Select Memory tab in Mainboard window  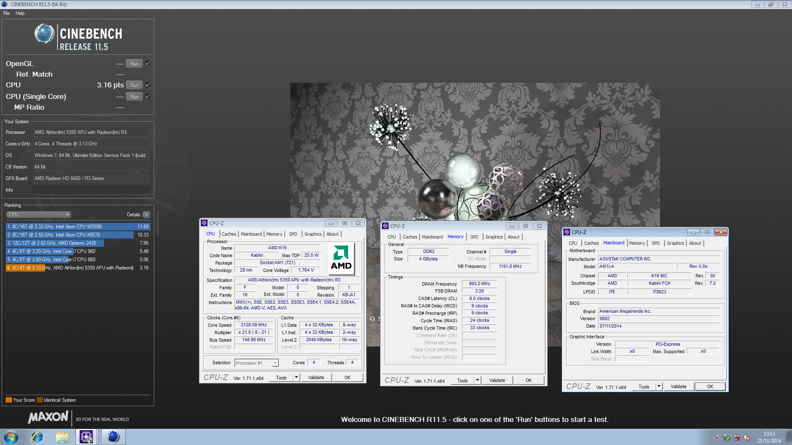(x=637, y=243)
